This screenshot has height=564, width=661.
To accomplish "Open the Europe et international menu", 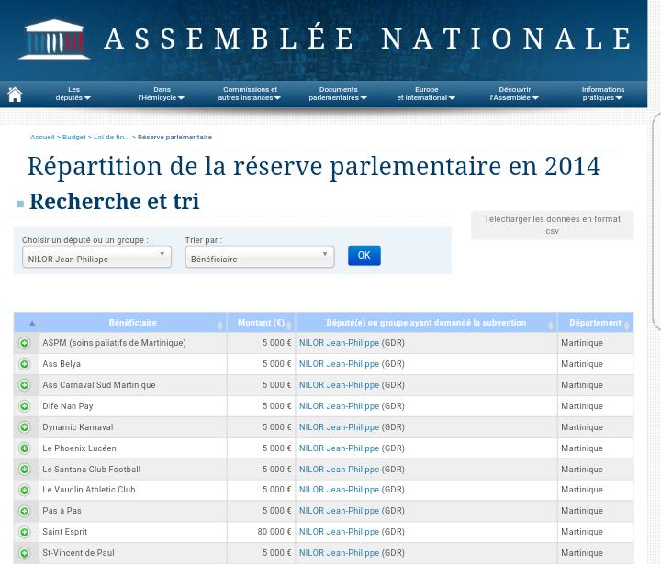I will (x=426, y=94).
